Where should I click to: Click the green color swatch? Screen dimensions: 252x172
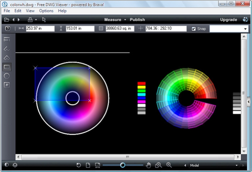pyautogui.click(x=141, y=91)
